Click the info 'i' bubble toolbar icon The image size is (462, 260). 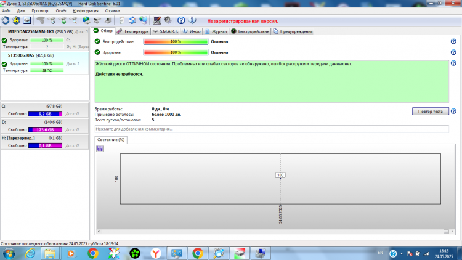click(x=192, y=20)
